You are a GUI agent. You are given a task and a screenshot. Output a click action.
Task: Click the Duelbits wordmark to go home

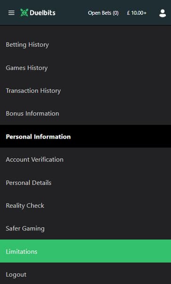[x=43, y=13]
